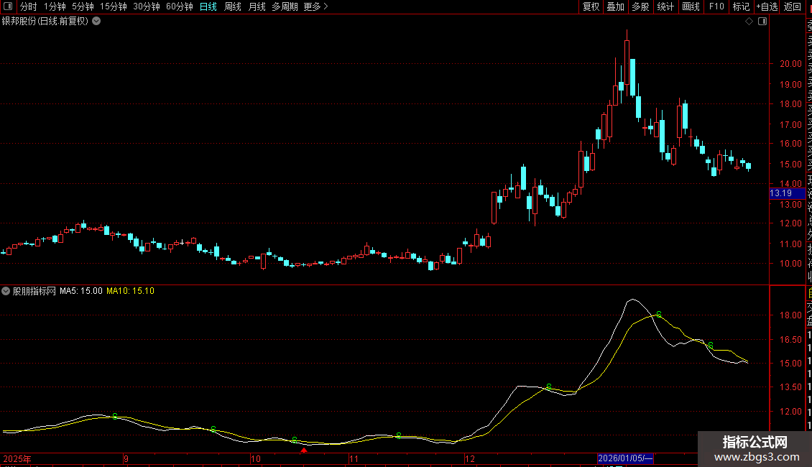Open the 股朋指标网 indicator dropdown circle
The image size is (812, 467).
tap(6, 291)
